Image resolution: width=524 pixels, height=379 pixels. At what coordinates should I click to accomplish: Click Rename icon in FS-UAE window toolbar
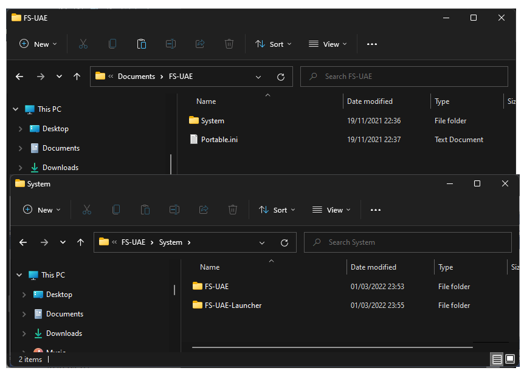171,44
